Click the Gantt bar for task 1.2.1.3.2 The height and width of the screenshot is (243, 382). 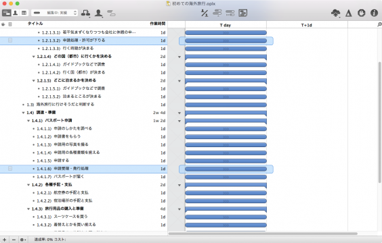point(226,40)
